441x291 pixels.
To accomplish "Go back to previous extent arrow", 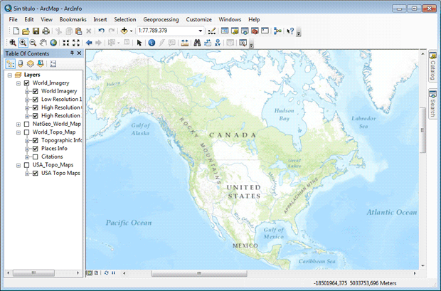I will click(x=89, y=43).
